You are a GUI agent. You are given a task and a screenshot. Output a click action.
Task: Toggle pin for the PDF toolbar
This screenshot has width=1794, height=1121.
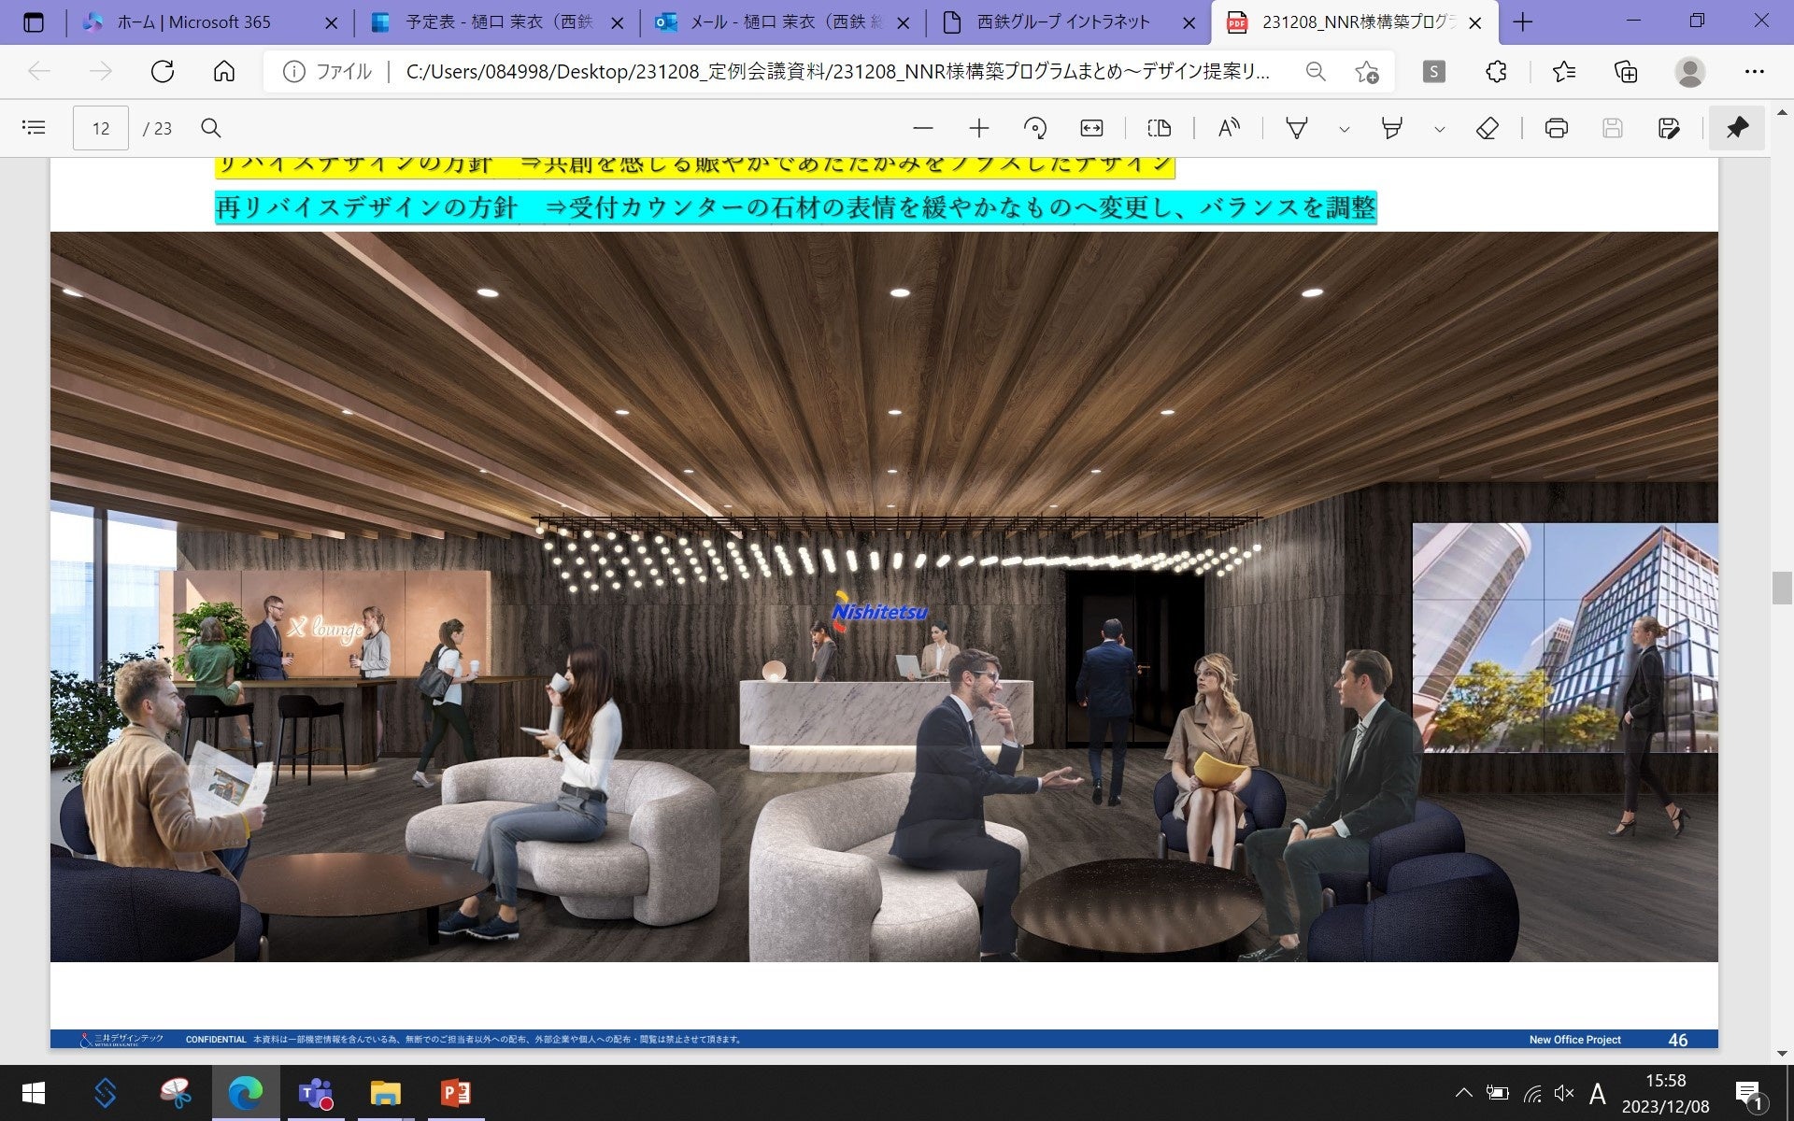1737,128
